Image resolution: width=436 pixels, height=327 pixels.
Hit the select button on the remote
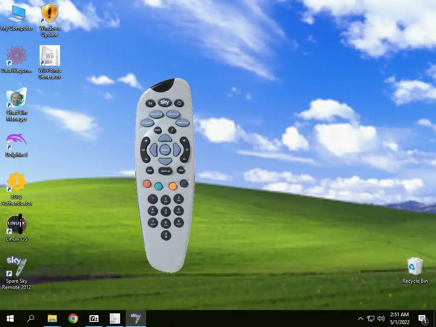click(x=165, y=150)
